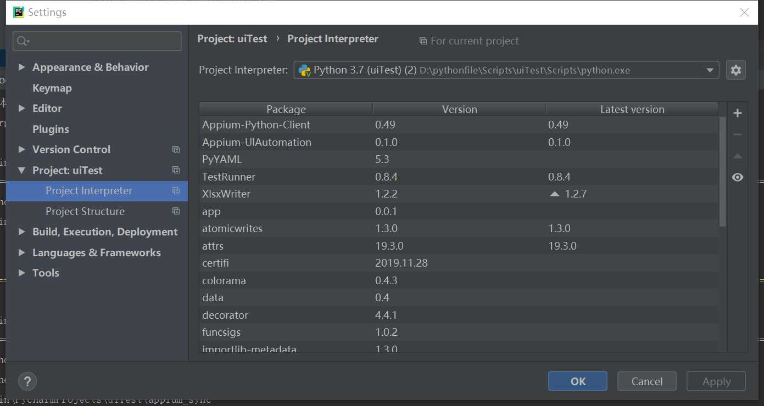Click the help question mark button

point(27,381)
